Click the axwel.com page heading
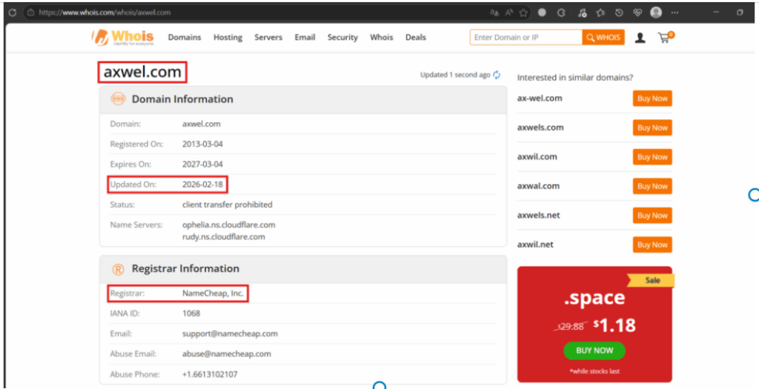The image size is (759, 389). click(x=142, y=72)
